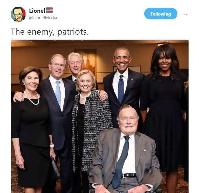Expand the tweet options chevron menu

pyautogui.click(x=186, y=14)
